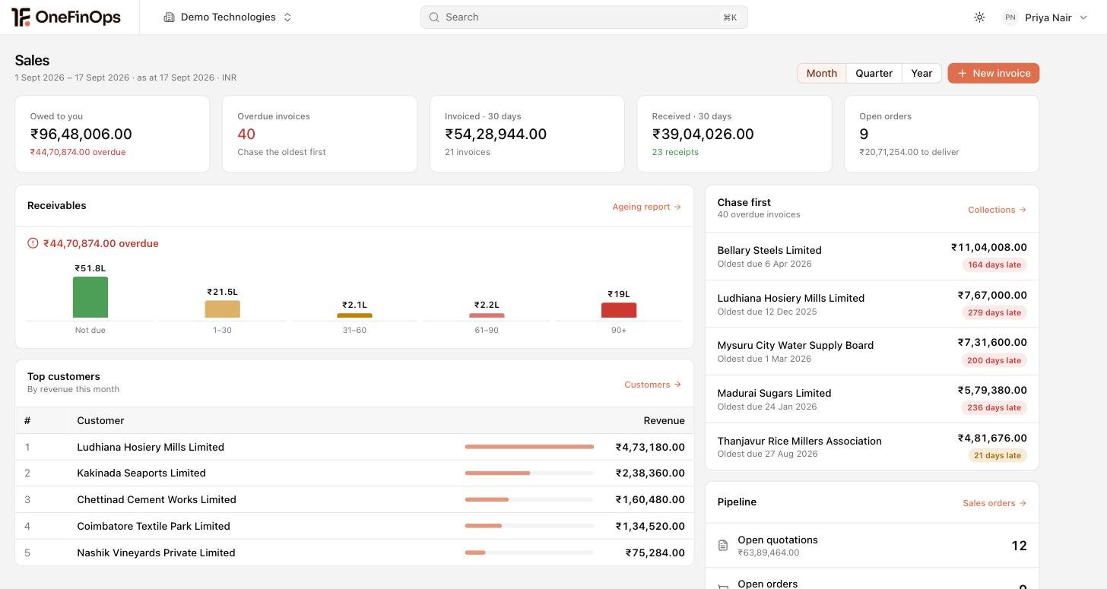The image size is (1107, 589).
Task: Click the PN user avatar
Action: [1010, 17]
